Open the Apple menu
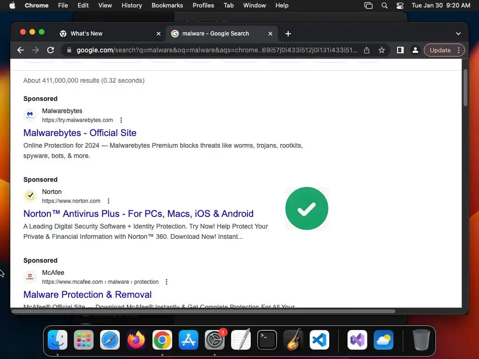Image resolution: width=479 pixels, height=359 pixels. [12, 5]
